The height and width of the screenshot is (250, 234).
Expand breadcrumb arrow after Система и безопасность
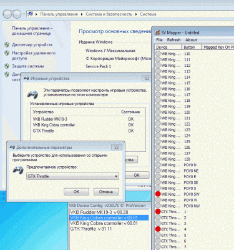pyautogui.click(x=136, y=14)
